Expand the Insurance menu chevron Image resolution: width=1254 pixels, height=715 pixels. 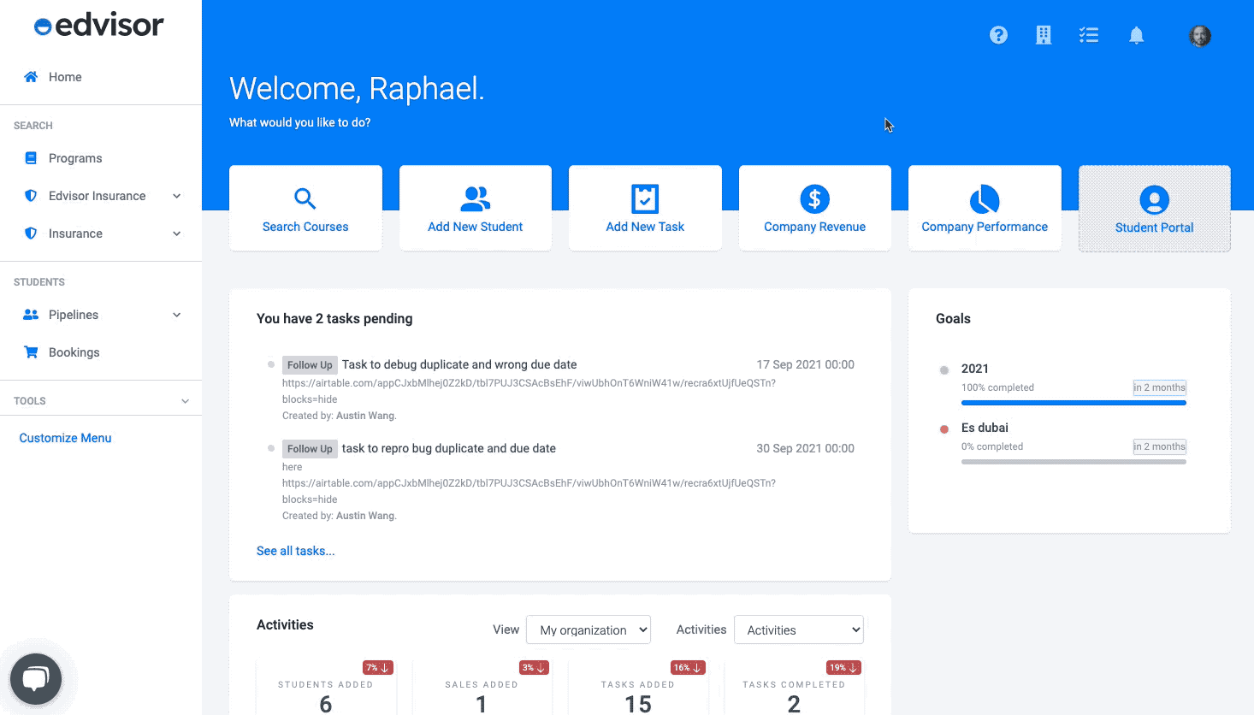pos(177,233)
